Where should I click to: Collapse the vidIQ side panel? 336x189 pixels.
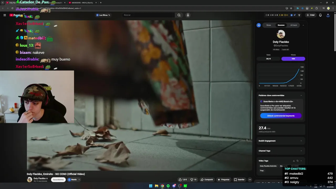coord(303,25)
